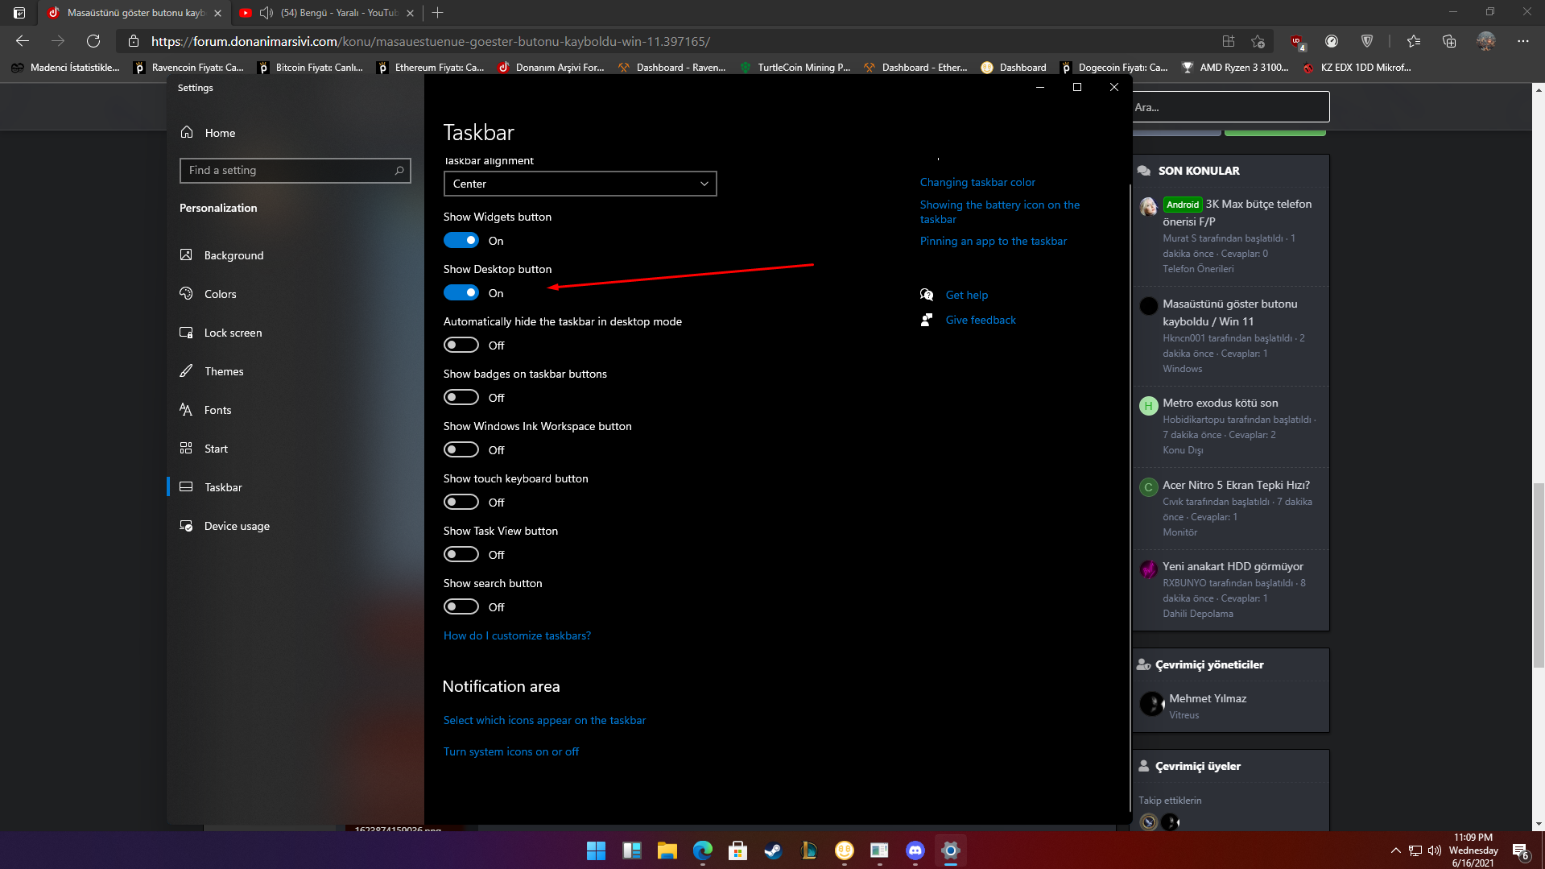Image resolution: width=1545 pixels, height=869 pixels.
Task: Click the browser address bar URL
Action: pos(431,41)
